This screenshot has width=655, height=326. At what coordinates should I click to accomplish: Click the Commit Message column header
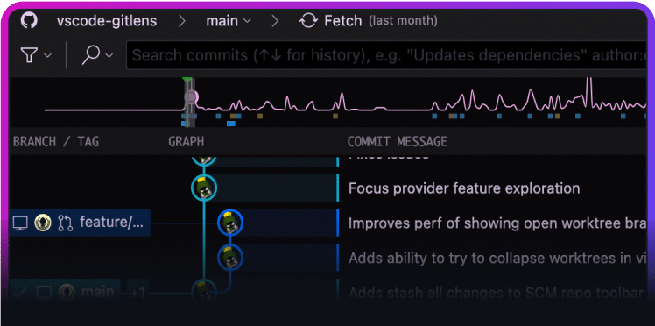(x=398, y=142)
